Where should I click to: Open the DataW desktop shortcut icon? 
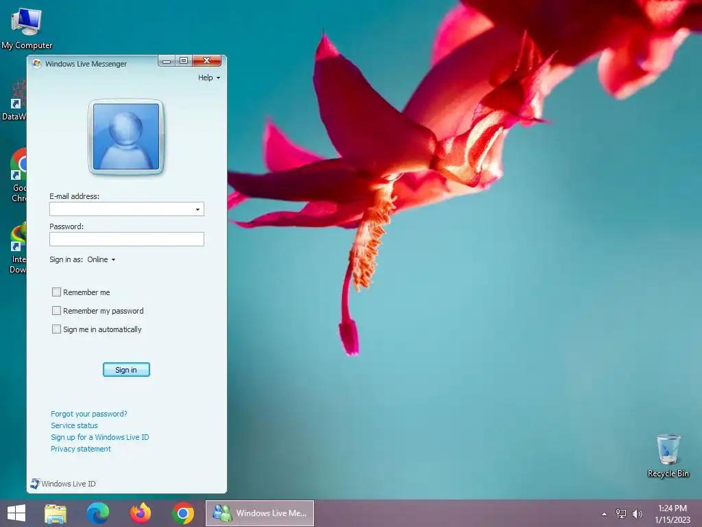(x=14, y=99)
